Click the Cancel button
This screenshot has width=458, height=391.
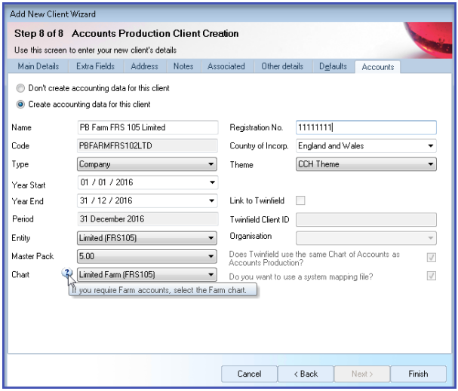249,374
